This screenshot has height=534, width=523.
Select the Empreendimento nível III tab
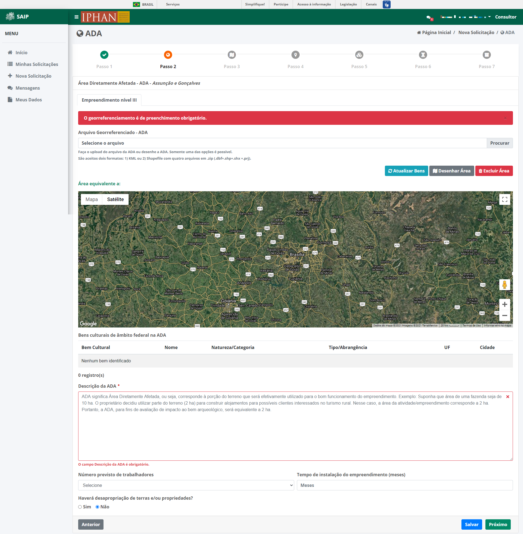[109, 100]
